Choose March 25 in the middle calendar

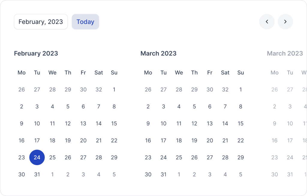click(x=179, y=157)
